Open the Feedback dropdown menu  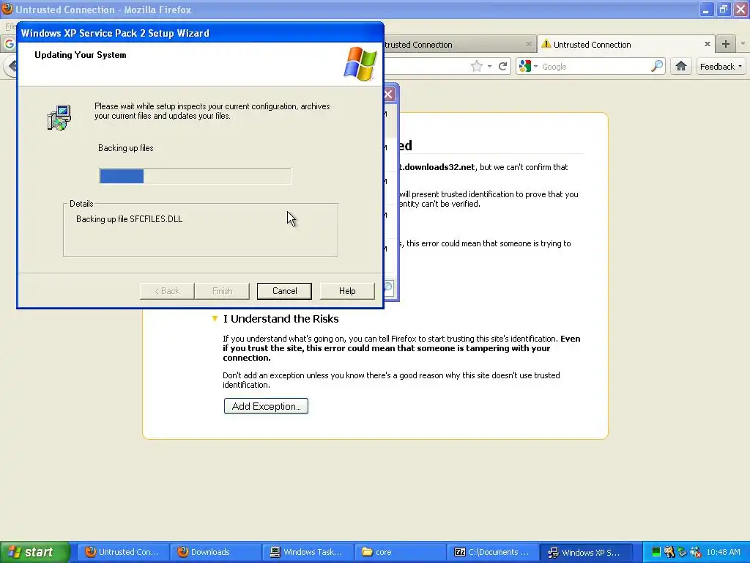click(721, 67)
